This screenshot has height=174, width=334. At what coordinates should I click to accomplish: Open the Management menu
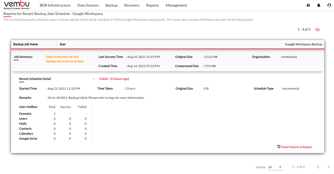(177, 5)
